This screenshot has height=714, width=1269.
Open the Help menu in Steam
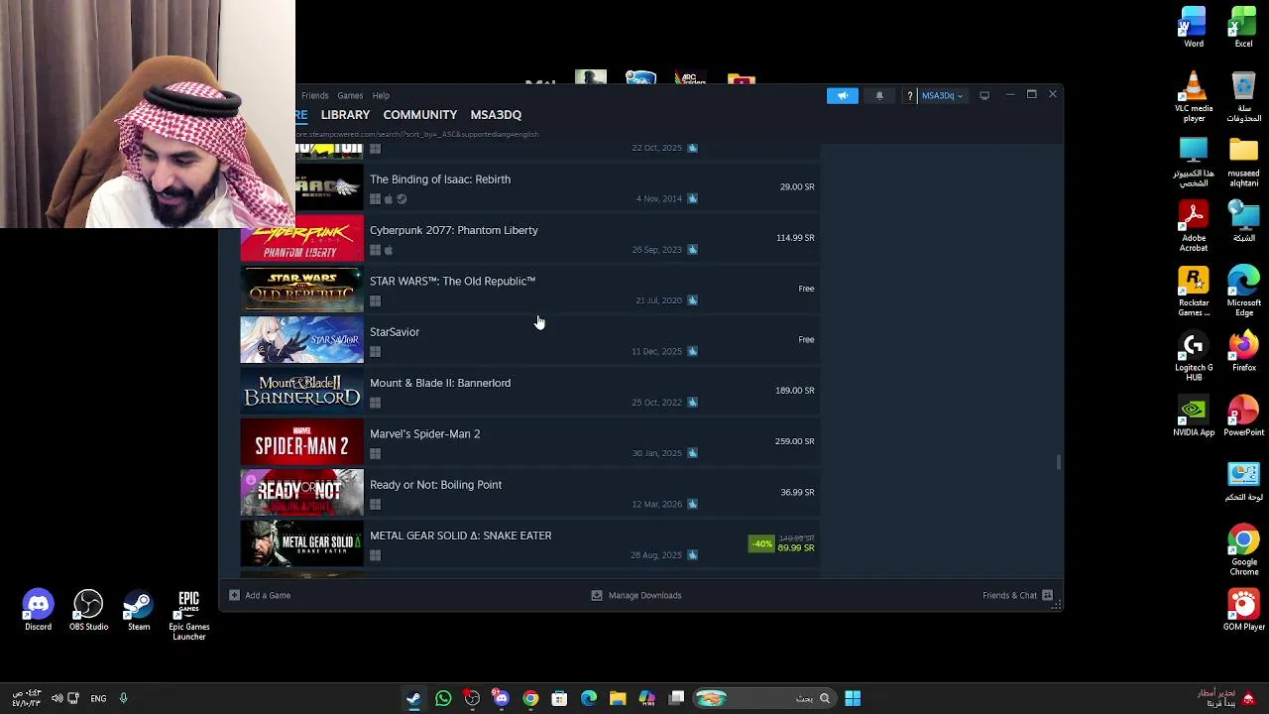[x=381, y=95]
